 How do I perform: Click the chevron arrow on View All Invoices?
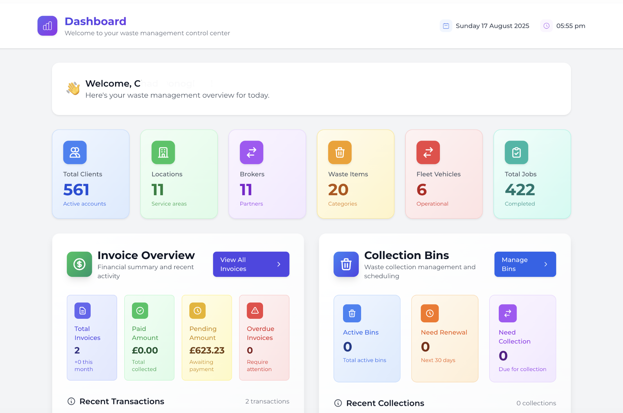(x=279, y=264)
